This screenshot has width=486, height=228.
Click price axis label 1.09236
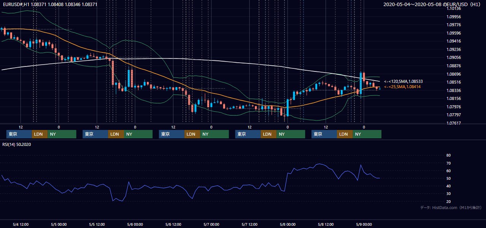tap(454, 49)
